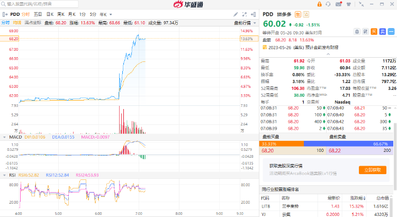
Task: Open the 年K timeframe dropdown arrow
Action: pyautogui.click(x=111, y=15)
